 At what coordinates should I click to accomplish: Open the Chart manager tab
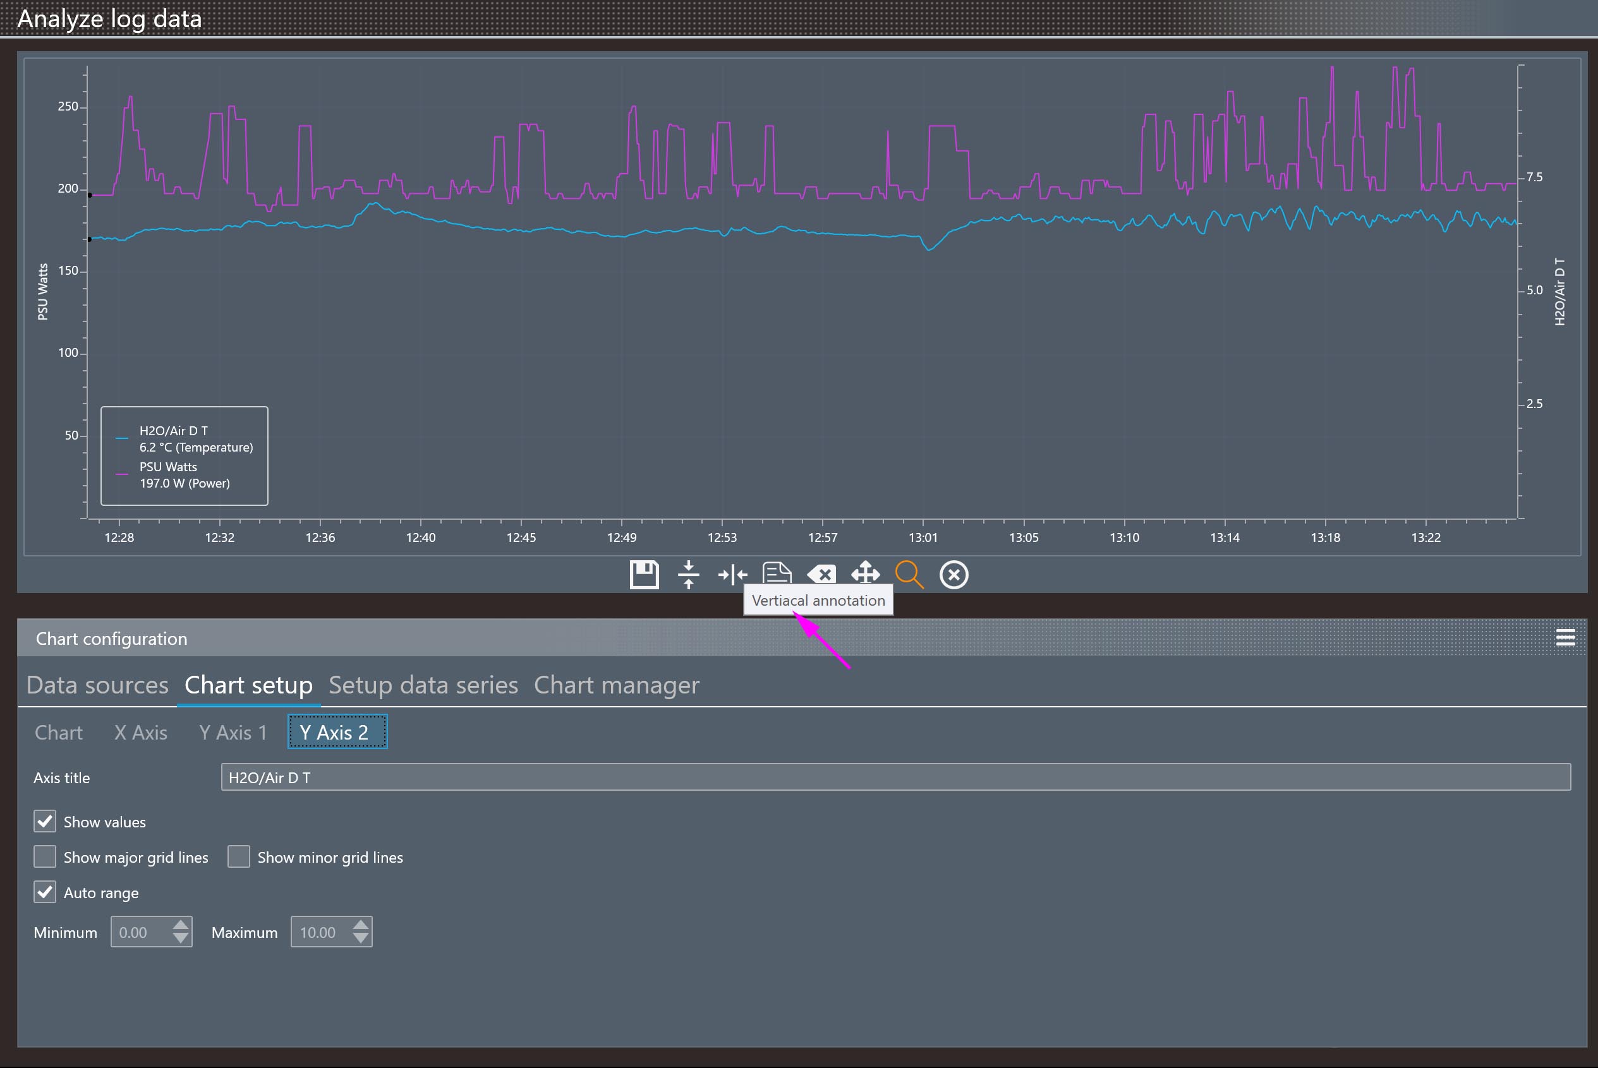point(616,685)
